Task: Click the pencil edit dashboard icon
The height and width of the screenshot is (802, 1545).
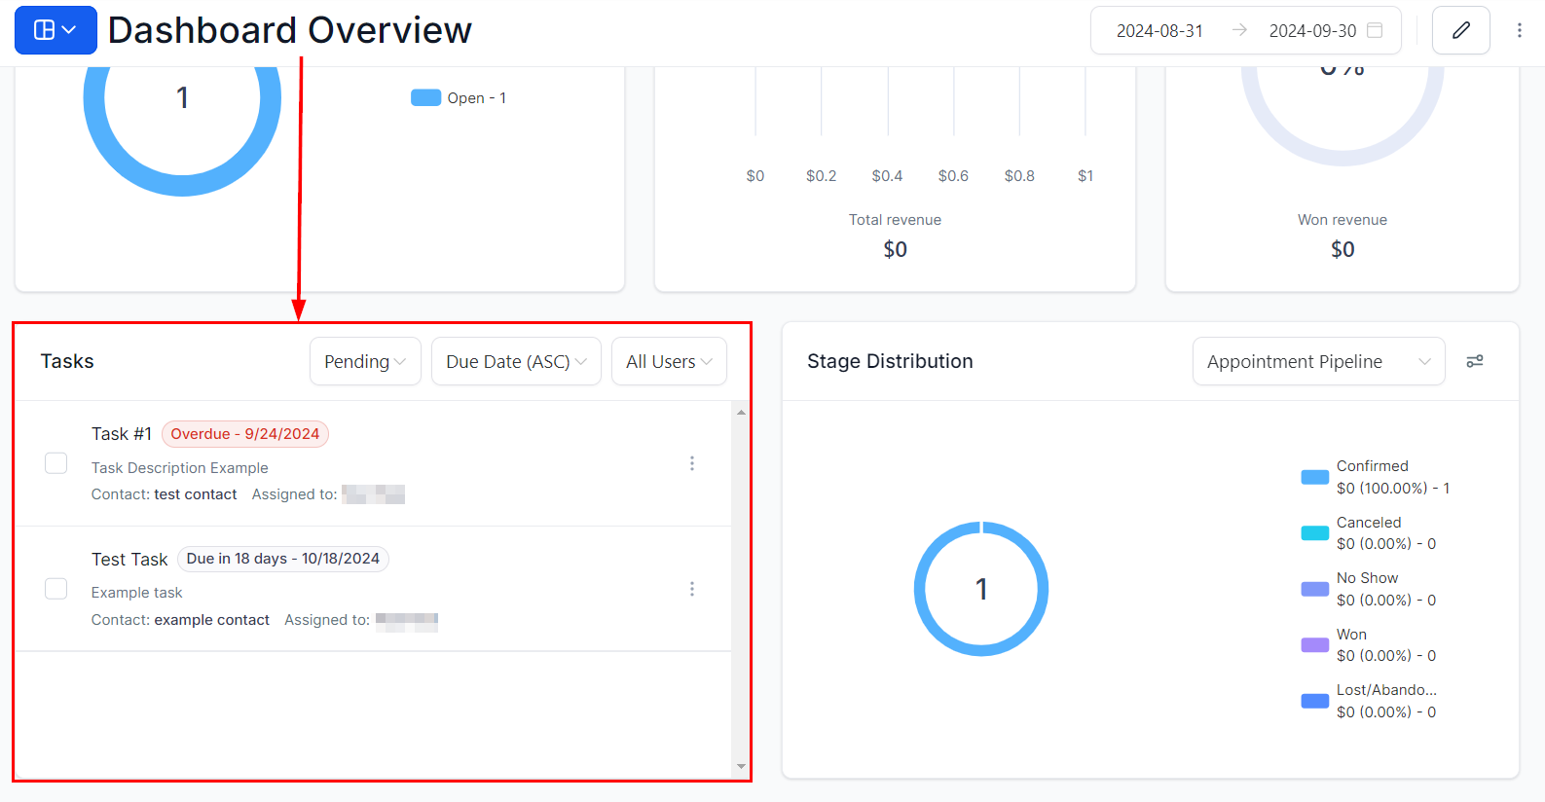Action: coord(1460,30)
